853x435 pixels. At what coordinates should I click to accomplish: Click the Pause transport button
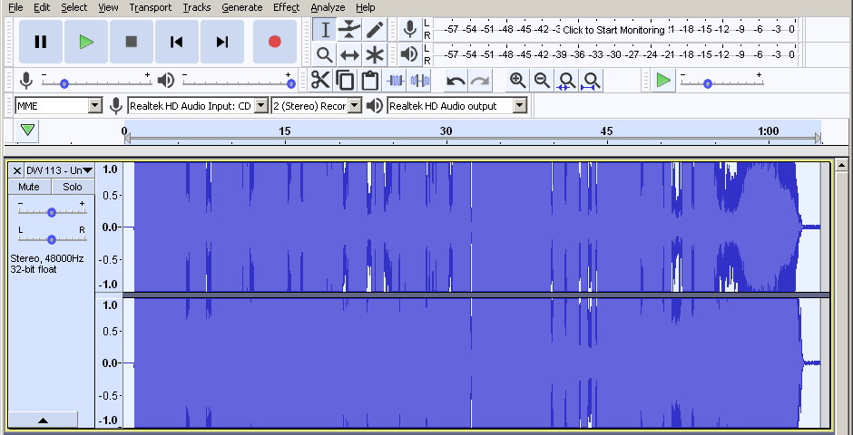tap(41, 42)
